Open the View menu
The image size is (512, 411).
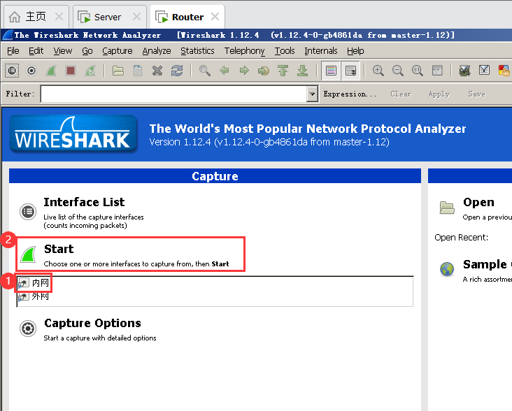[63, 51]
